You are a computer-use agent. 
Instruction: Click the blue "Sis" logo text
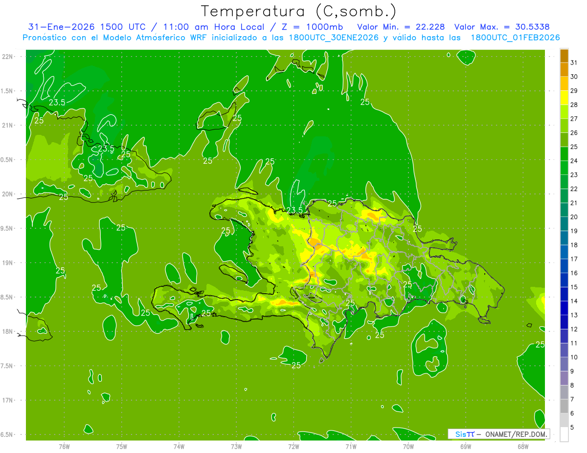click(x=460, y=434)
